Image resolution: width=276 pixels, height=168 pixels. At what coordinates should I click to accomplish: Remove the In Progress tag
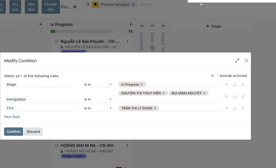(142, 85)
